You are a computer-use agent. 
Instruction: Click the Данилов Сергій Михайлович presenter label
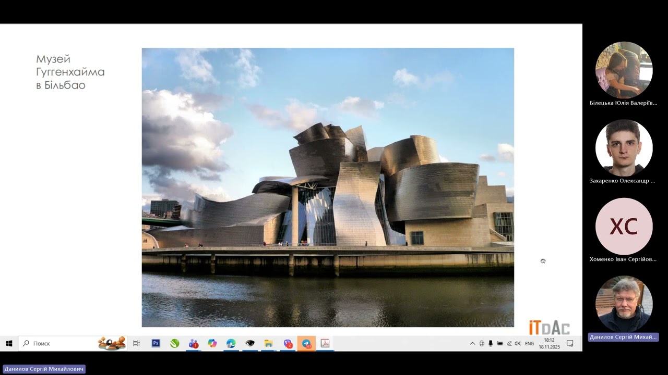[x=44, y=369]
